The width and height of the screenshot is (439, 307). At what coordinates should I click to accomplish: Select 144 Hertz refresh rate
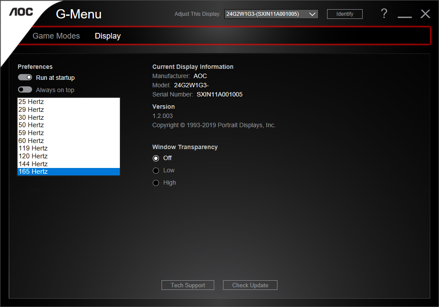point(68,164)
